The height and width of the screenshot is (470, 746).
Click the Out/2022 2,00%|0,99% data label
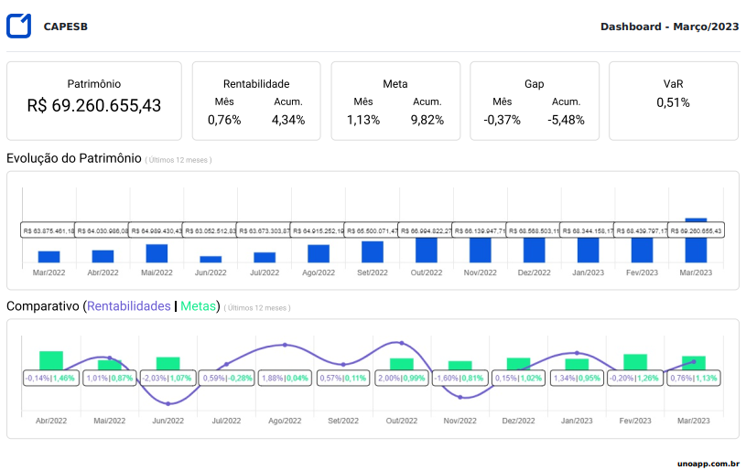click(x=402, y=378)
